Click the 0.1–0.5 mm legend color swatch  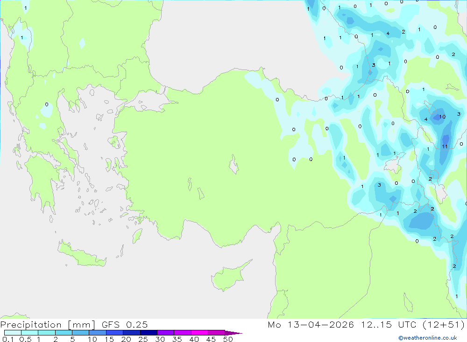tap(13, 333)
